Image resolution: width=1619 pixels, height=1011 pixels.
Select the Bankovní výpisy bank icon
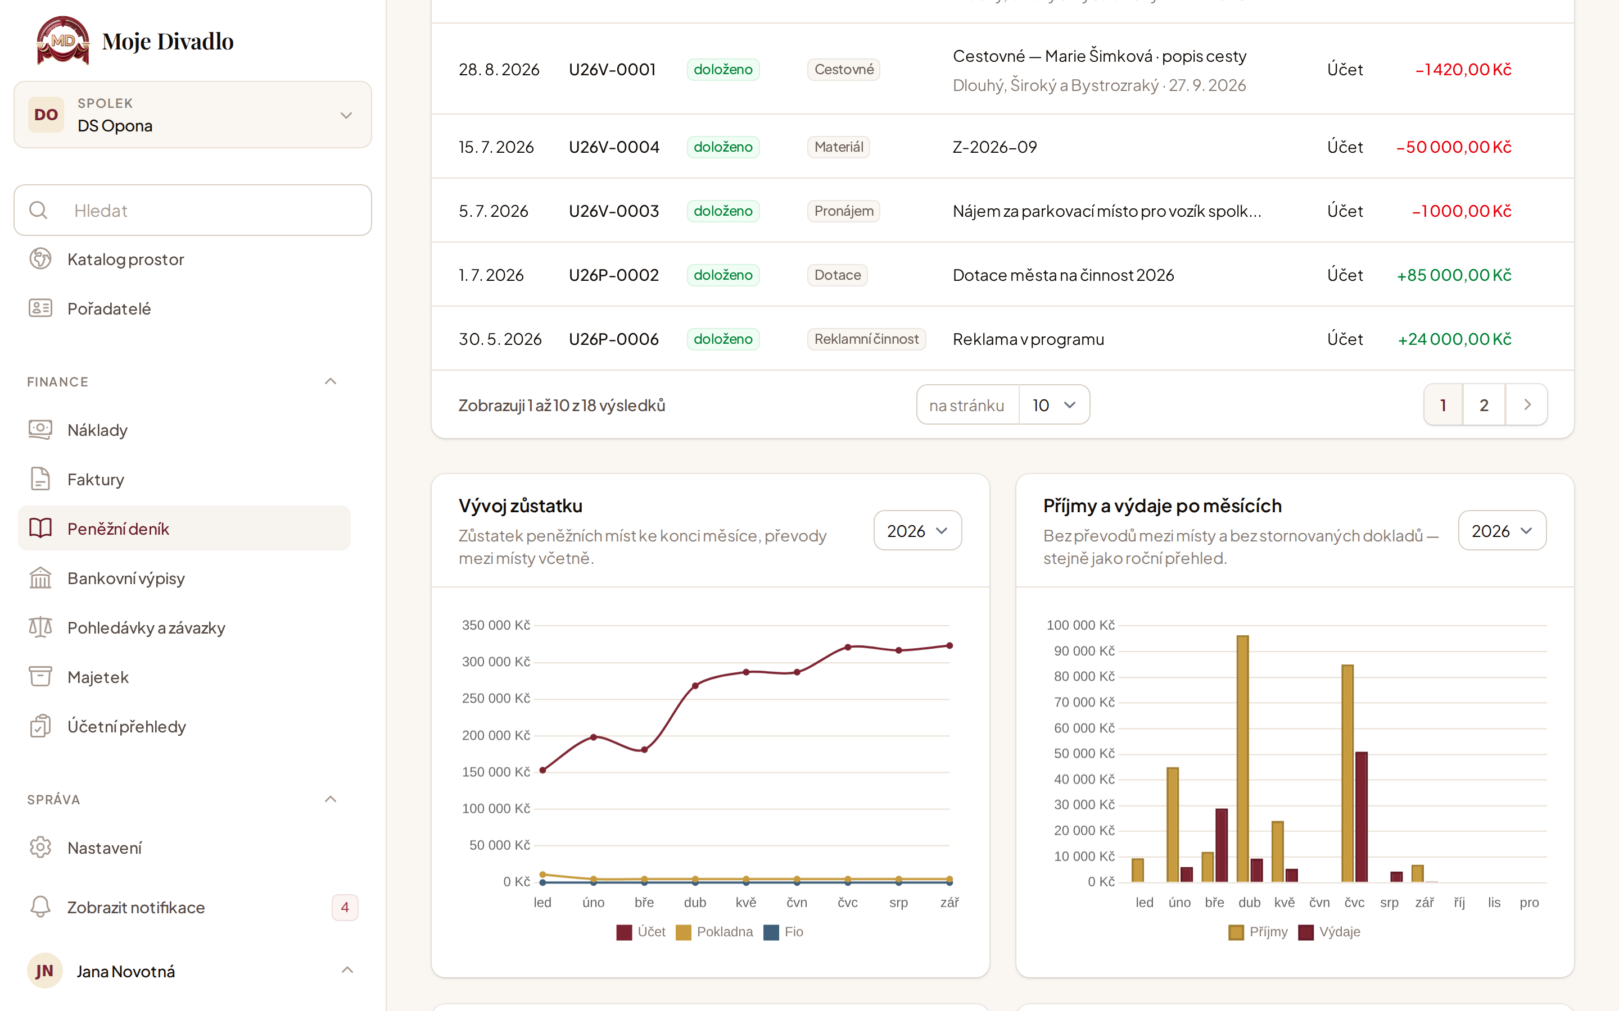[x=40, y=578]
